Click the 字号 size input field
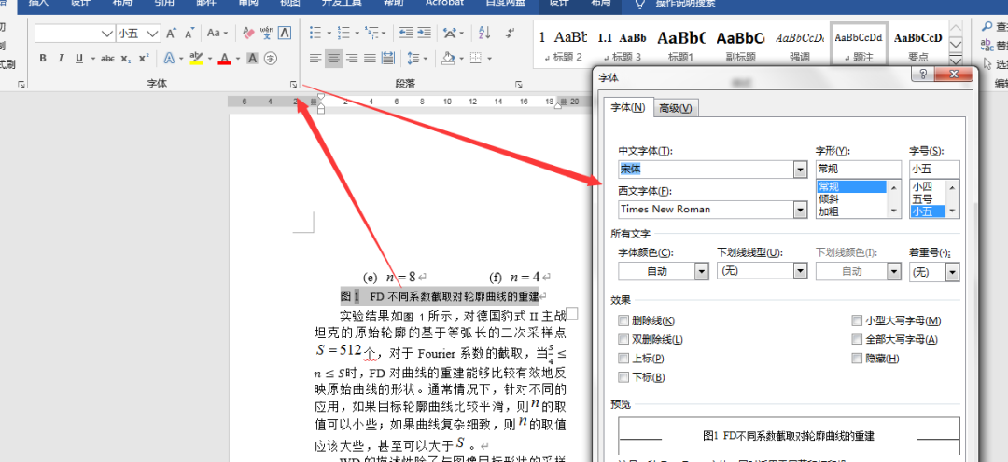Viewport: 1008px width, 462px height. pos(934,170)
